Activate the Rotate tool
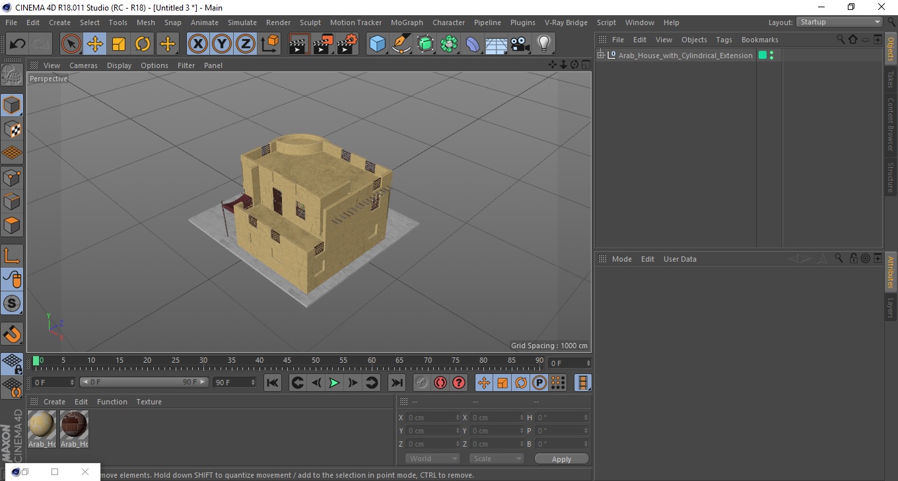Image resolution: width=898 pixels, height=481 pixels. 143,44
